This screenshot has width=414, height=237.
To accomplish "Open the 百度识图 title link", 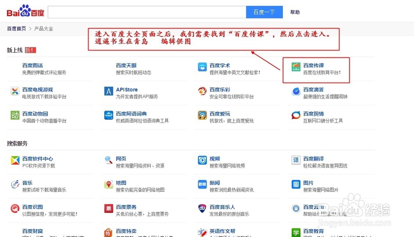I will tap(32, 207).
